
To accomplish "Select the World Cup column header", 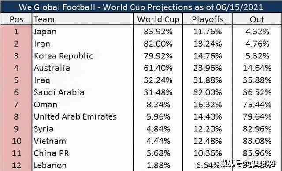I will click(x=158, y=19).
